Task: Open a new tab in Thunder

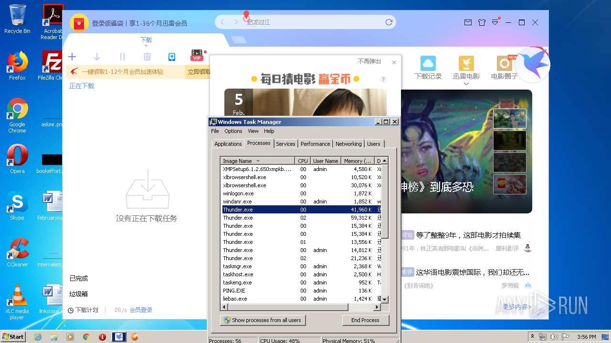Action: [x=239, y=40]
